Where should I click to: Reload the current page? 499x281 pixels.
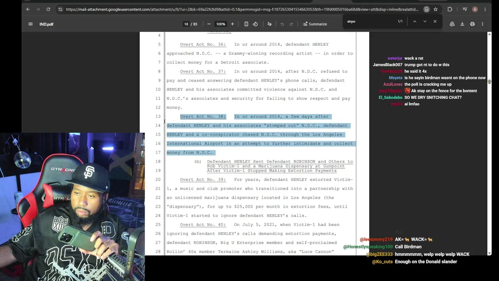click(x=48, y=9)
